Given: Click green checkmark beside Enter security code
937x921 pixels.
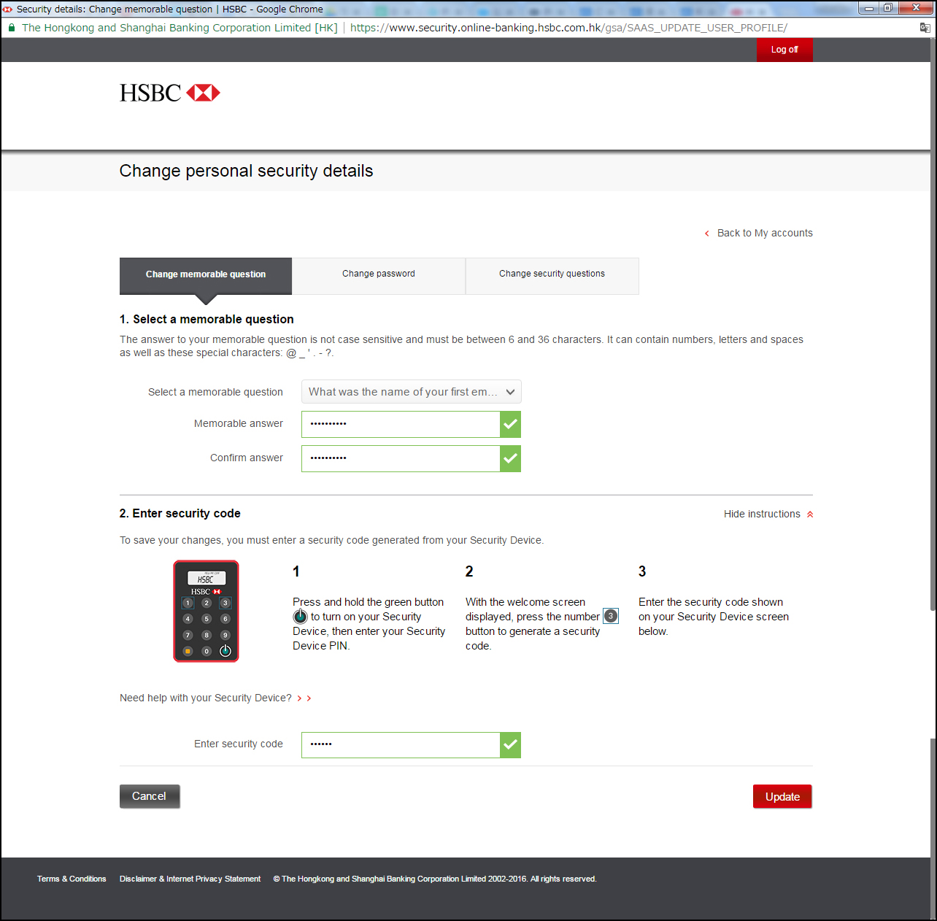Looking at the screenshot, I should pyautogui.click(x=510, y=744).
